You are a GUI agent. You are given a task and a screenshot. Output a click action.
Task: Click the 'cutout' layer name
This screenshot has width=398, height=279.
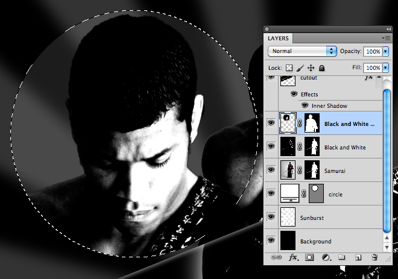(309, 78)
